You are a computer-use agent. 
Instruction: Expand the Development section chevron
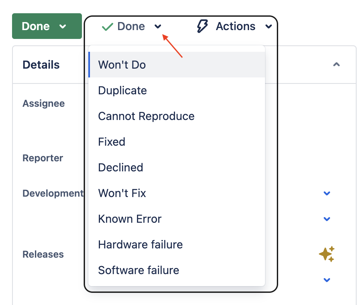pyautogui.click(x=326, y=193)
